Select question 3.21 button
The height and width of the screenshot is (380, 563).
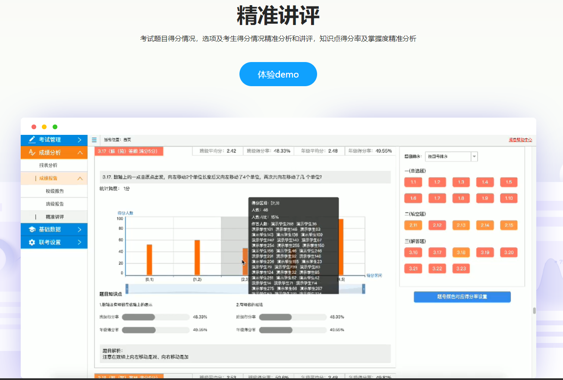click(x=413, y=268)
